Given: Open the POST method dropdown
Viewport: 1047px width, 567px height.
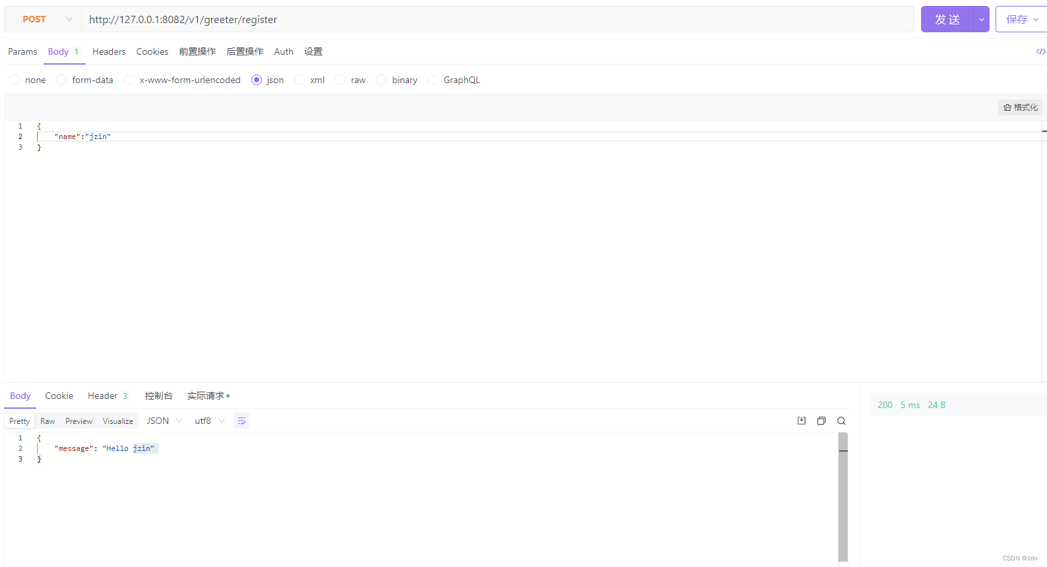Looking at the screenshot, I should (43, 19).
